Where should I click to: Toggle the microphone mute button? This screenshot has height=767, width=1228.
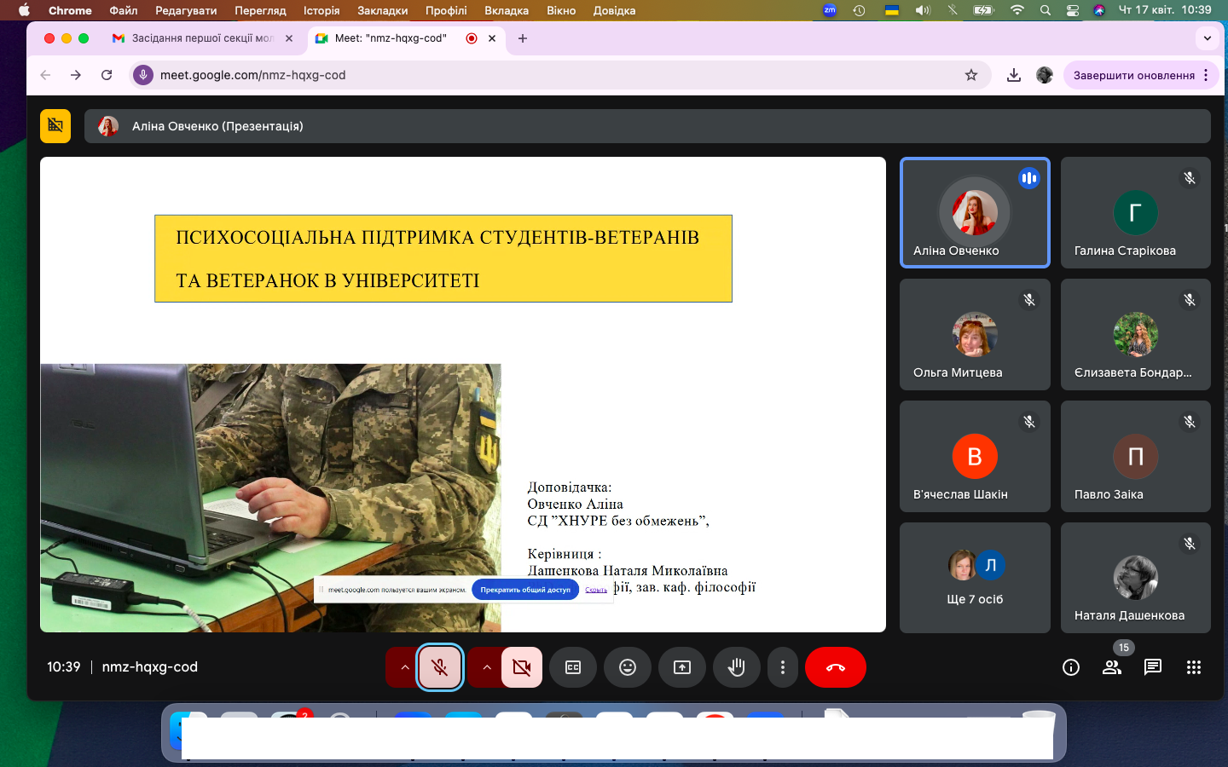(x=440, y=667)
